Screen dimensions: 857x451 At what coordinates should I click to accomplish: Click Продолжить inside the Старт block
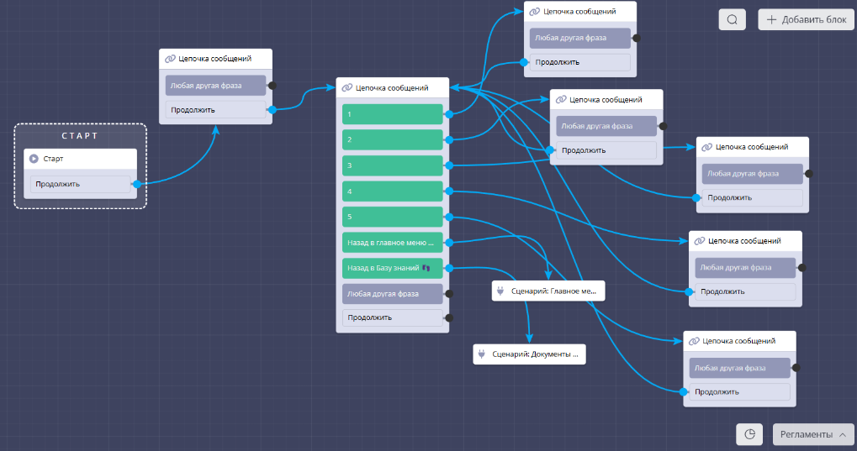pos(80,184)
